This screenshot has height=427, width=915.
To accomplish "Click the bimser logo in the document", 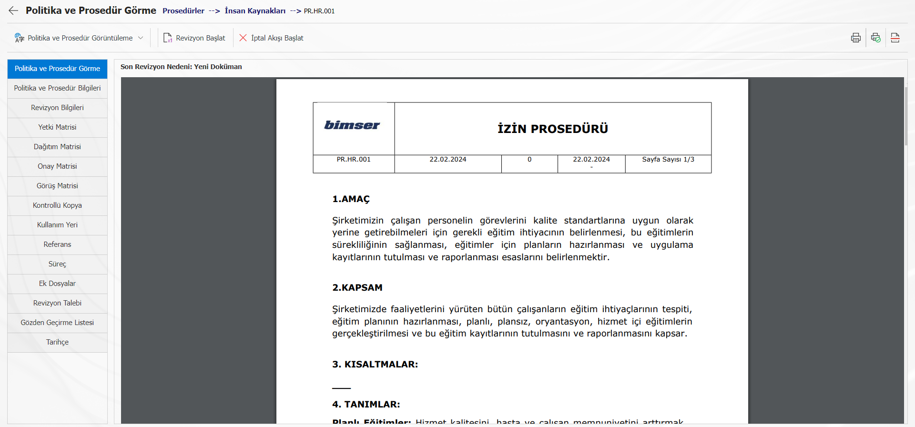I will (352, 125).
